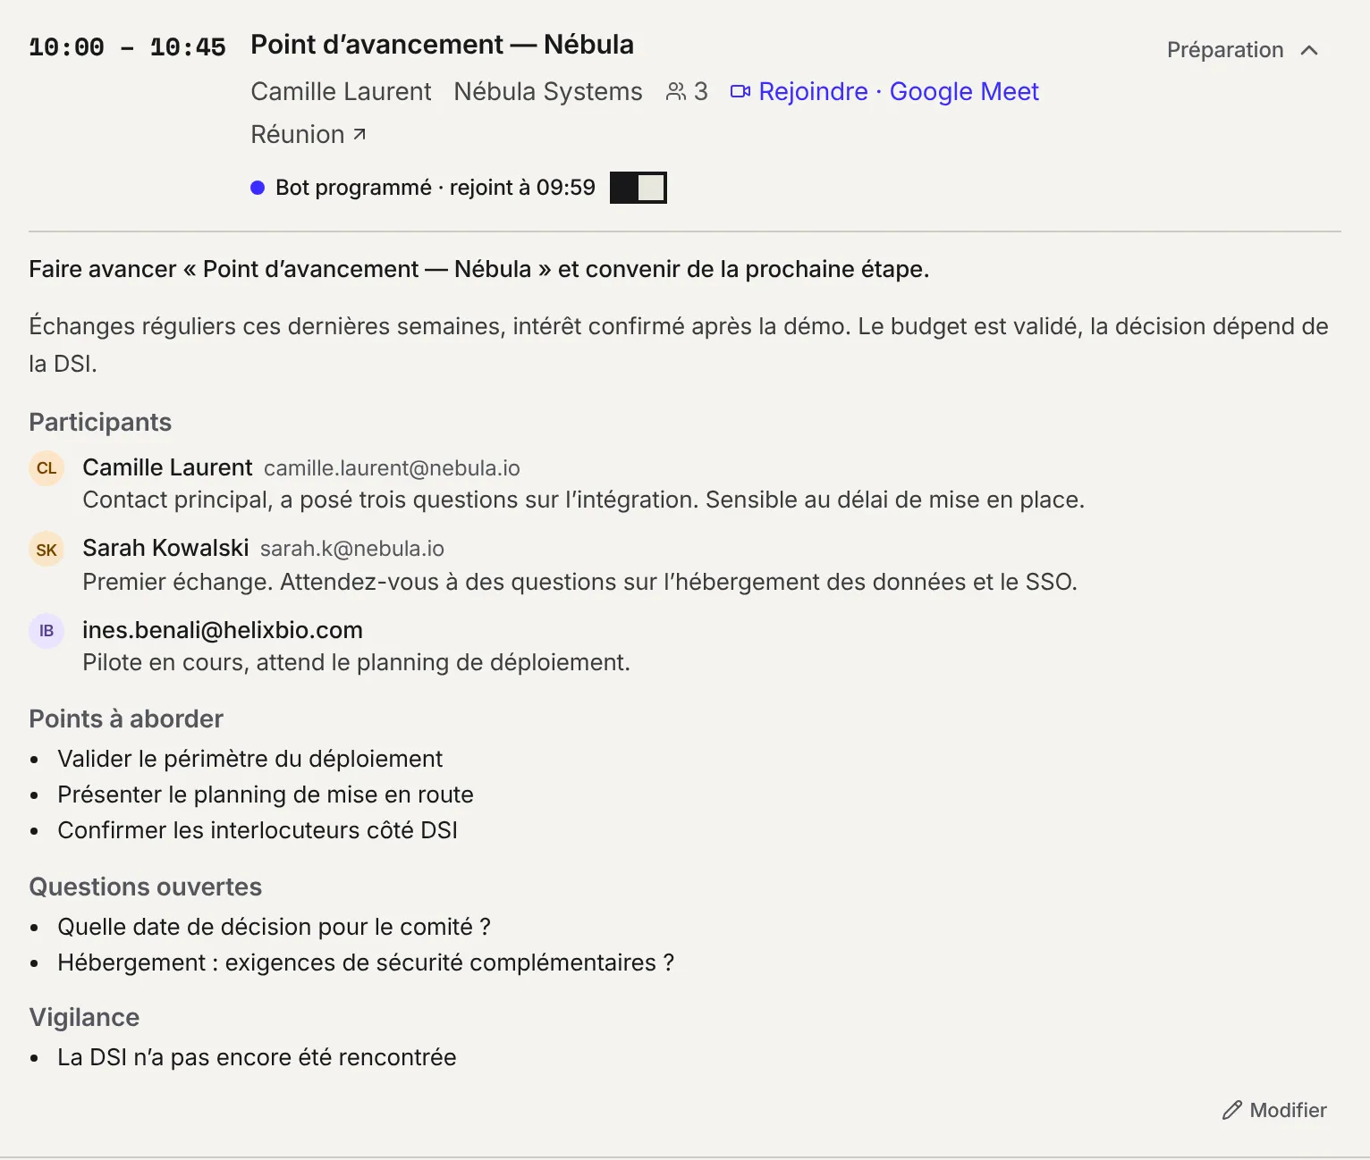
Task: Click the Bot programmé · rejoint à 09:59 text
Action: click(x=436, y=188)
